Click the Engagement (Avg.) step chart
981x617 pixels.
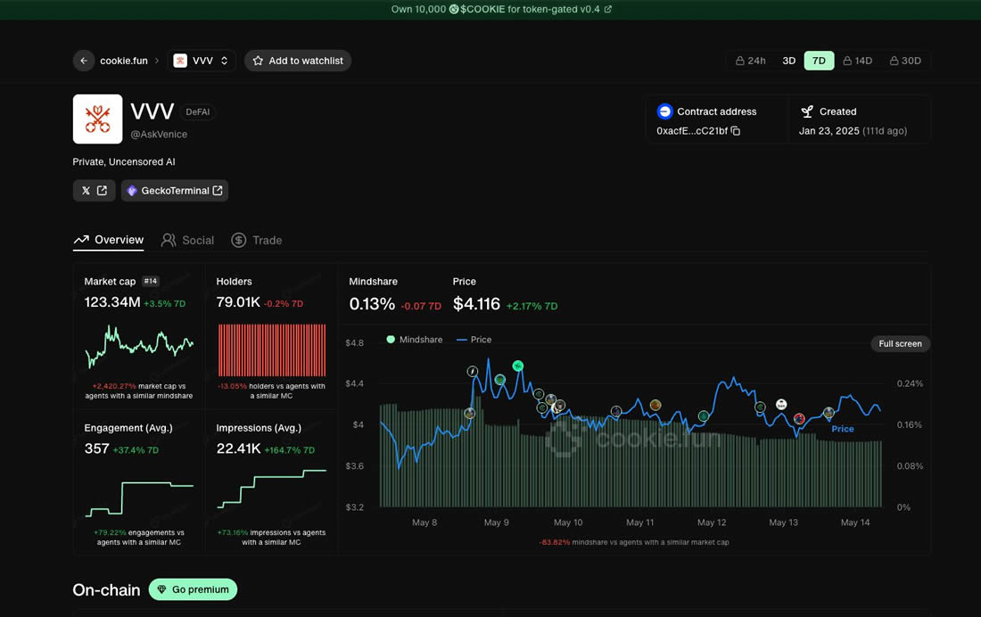click(139, 498)
